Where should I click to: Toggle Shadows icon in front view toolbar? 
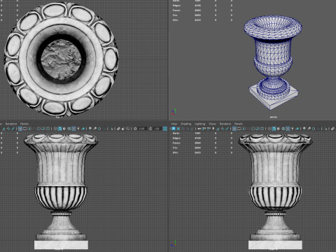point(83,129)
